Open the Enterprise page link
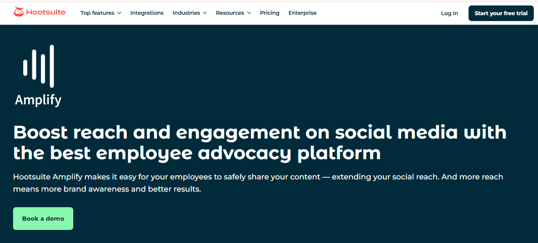Viewport: 538px width, 243px height. click(x=302, y=13)
